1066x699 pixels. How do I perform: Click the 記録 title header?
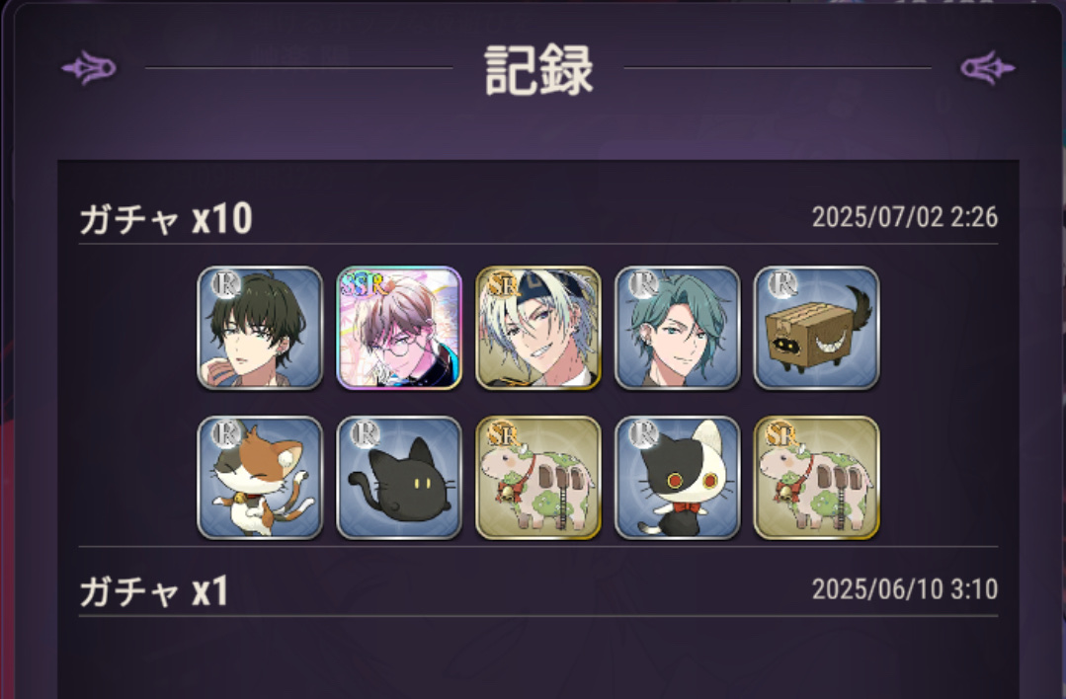538,71
